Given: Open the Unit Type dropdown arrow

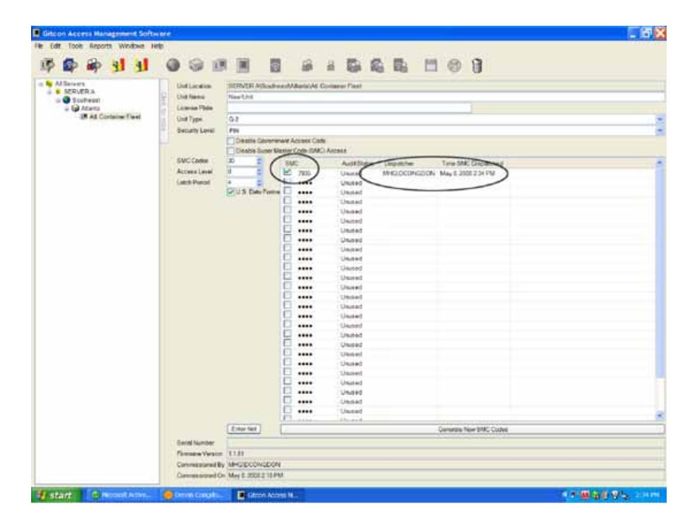Looking at the screenshot, I should [659, 119].
